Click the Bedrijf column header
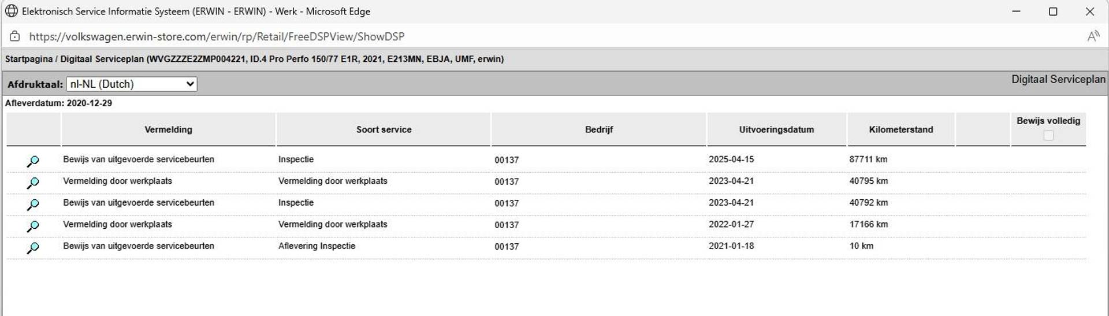 (598, 129)
